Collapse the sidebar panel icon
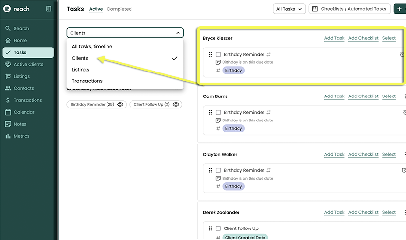Viewport: 406px width, 240px height. (x=48, y=9)
